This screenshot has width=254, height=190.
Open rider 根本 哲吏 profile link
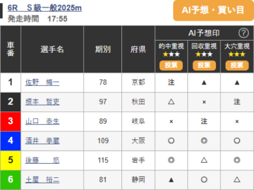tap(42, 102)
